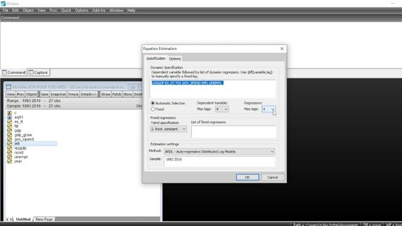Click the Snapshot button in workfile toolbar
Viewport: 402px width, 226px height.
pos(58,94)
